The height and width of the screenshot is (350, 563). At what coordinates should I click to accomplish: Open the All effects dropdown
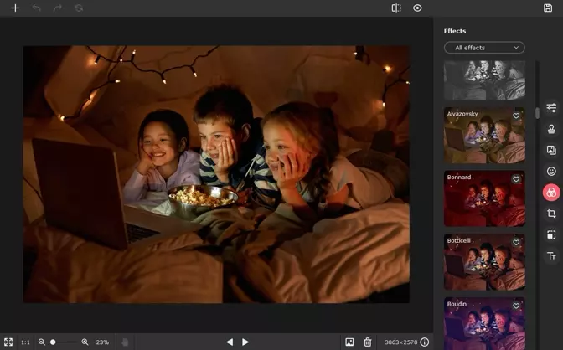pyautogui.click(x=484, y=48)
